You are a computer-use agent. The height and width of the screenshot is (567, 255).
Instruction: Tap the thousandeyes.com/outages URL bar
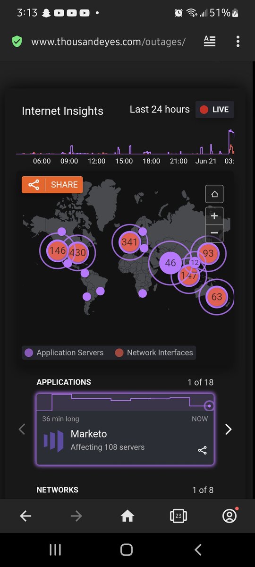coord(108,42)
